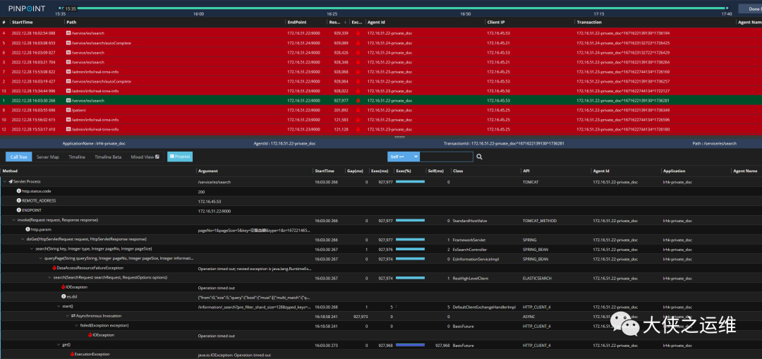Viewport: 762px width, 359px height.
Task: Click the info icon beside REMOTE_ADDRESS
Action: pyautogui.click(x=19, y=201)
